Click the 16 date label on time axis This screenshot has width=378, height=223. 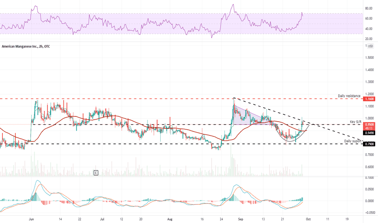tap(202, 219)
